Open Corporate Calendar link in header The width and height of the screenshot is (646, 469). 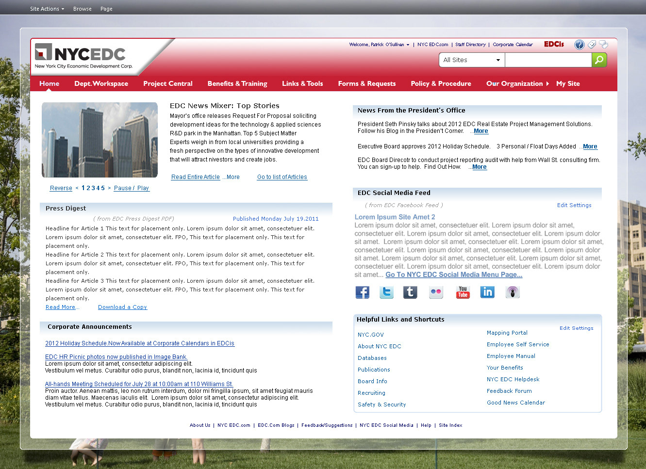513,45
